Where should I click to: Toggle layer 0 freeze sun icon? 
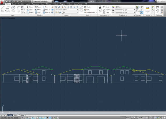pos(58,13)
